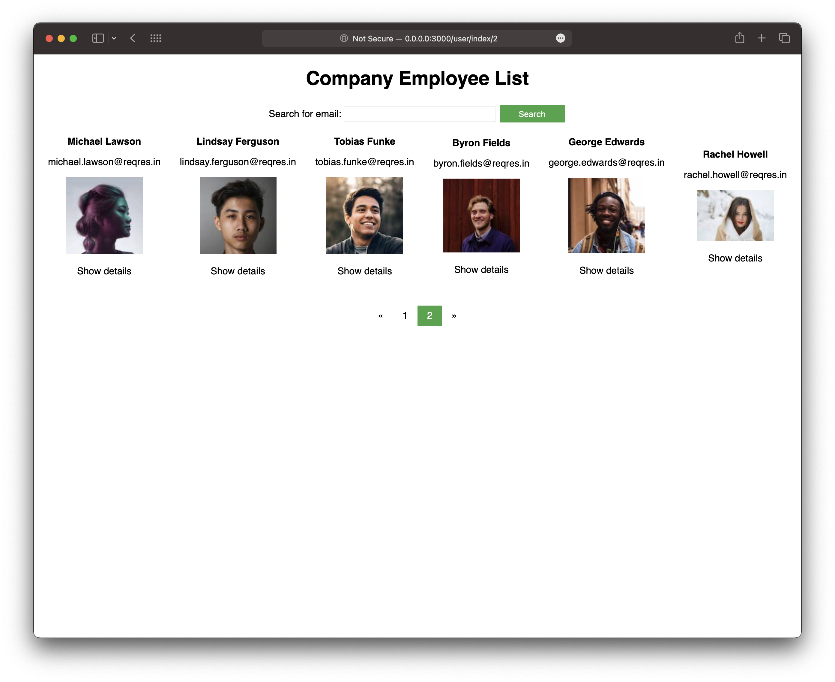This screenshot has width=835, height=682.
Task: Go to pagination page 1
Action: click(x=405, y=315)
